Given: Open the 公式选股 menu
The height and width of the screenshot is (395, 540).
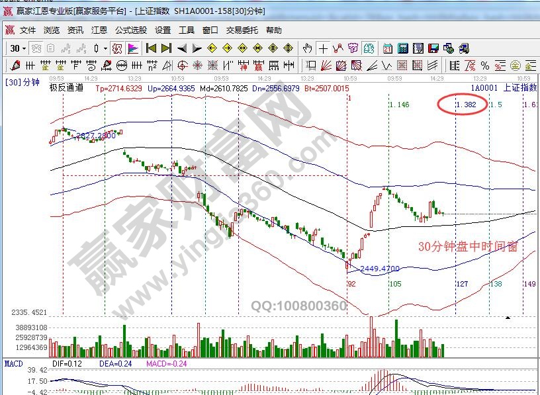Looking at the screenshot, I should click(131, 30).
